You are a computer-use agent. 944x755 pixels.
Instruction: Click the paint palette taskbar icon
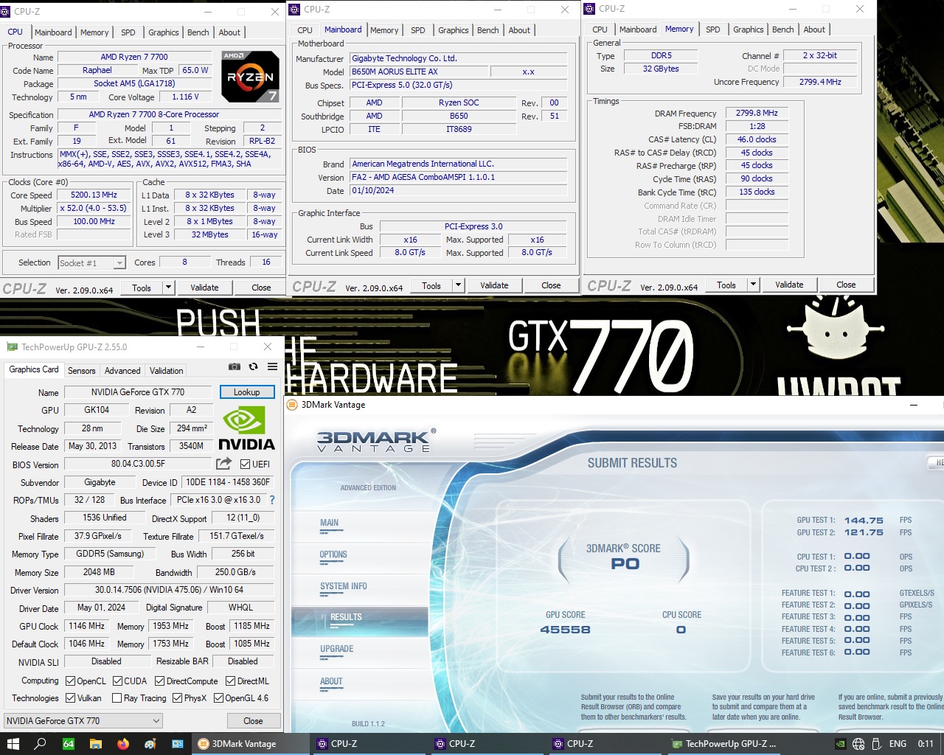tap(150, 744)
